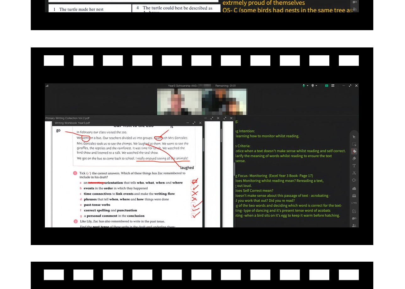
Task: Click 'The turtle made her nest' question text
Action: coord(81,9)
